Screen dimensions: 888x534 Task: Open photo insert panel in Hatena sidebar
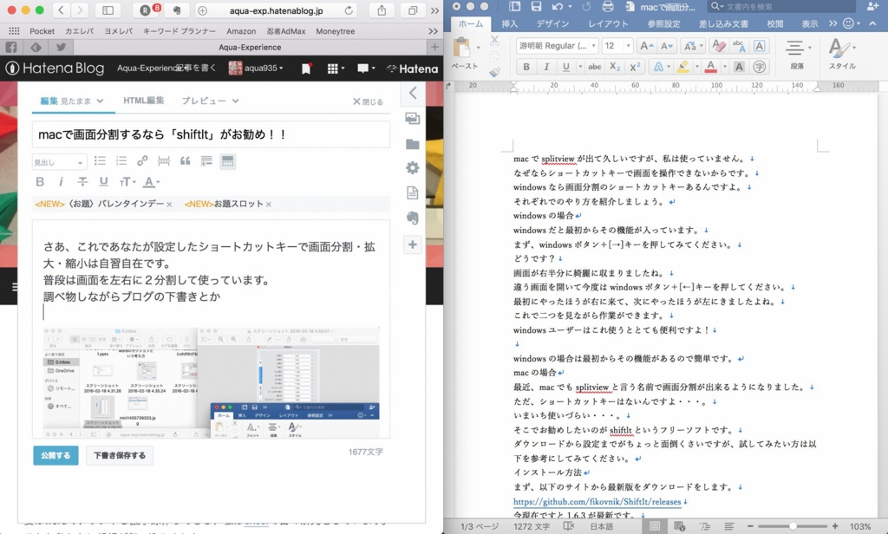(412, 119)
